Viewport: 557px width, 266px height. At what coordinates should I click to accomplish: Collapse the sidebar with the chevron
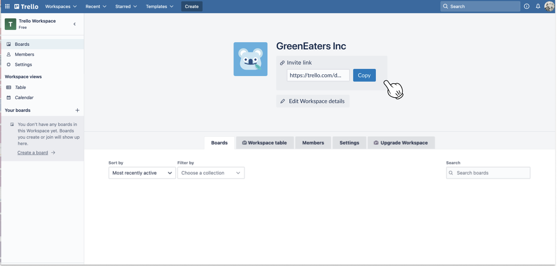75,24
